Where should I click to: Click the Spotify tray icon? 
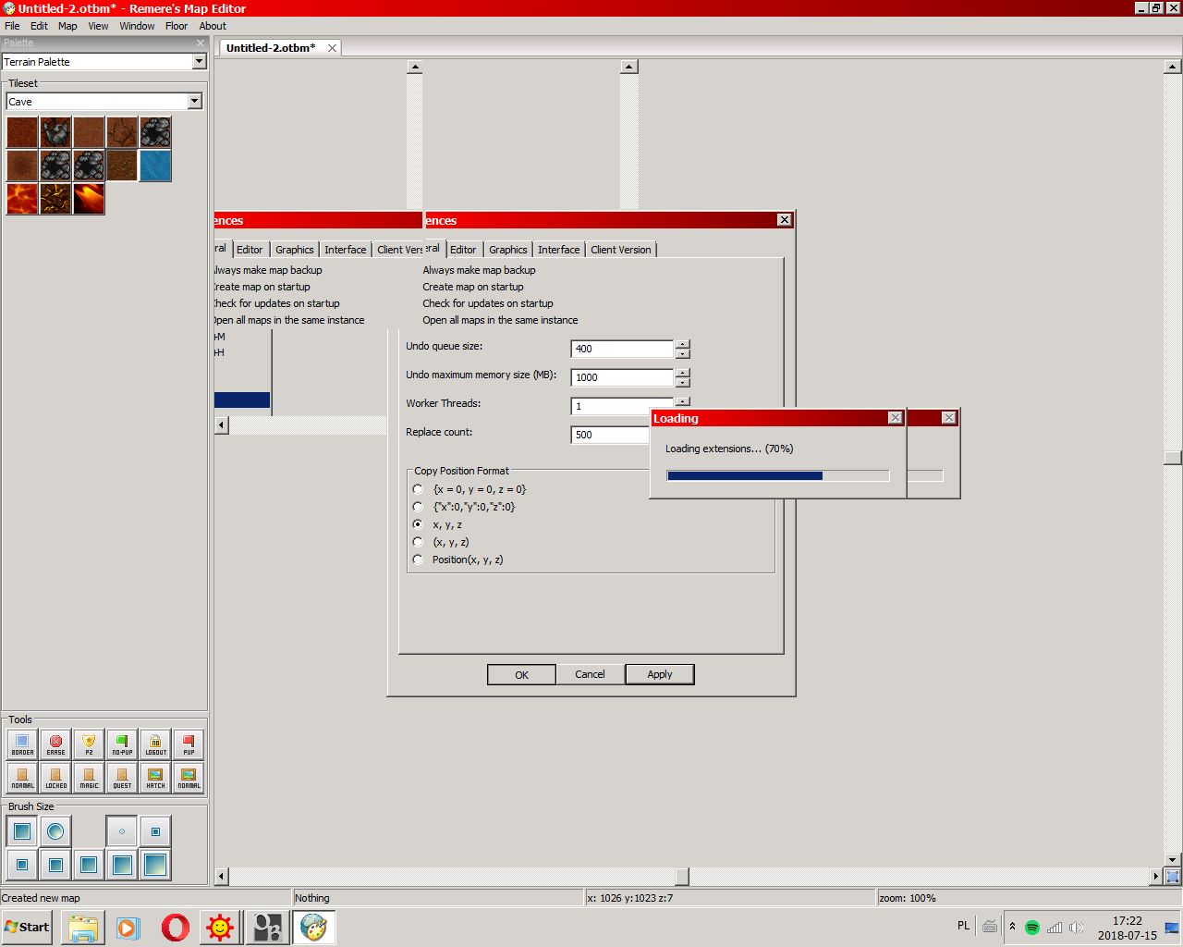coord(1032,927)
